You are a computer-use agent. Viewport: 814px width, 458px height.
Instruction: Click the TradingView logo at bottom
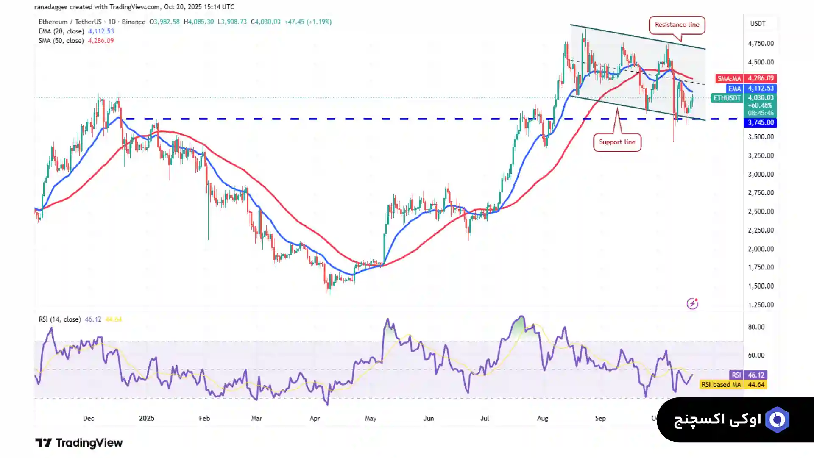click(79, 443)
